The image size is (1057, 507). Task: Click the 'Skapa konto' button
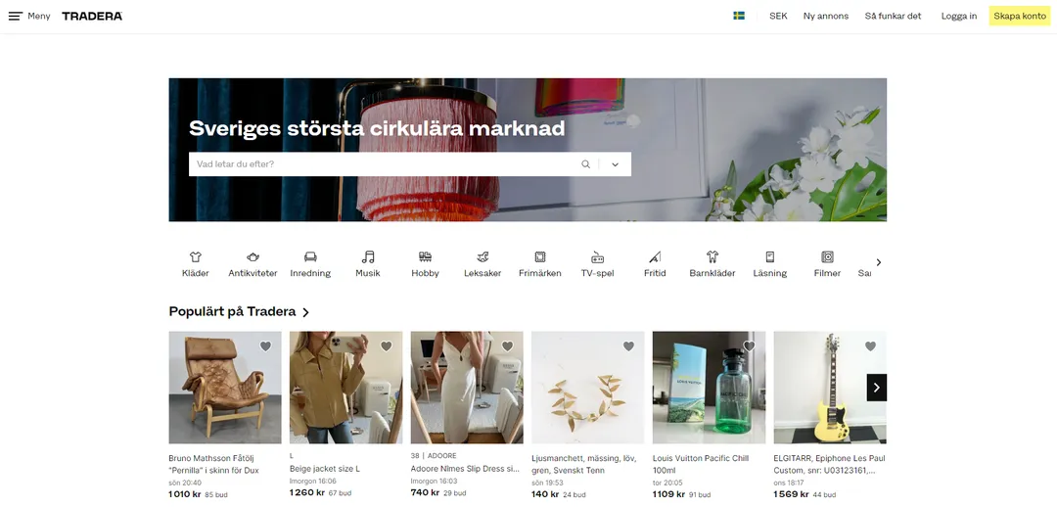tap(1020, 17)
